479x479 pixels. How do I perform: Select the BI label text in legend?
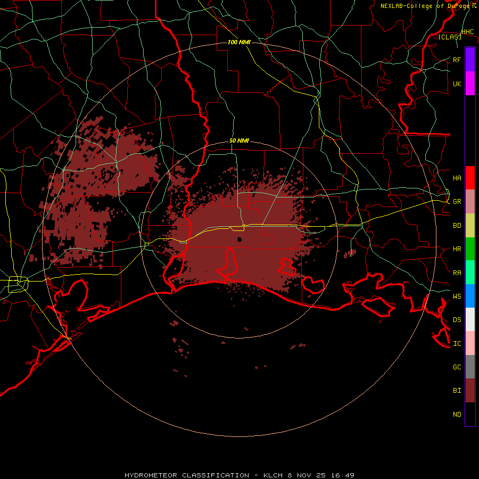(x=457, y=390)
